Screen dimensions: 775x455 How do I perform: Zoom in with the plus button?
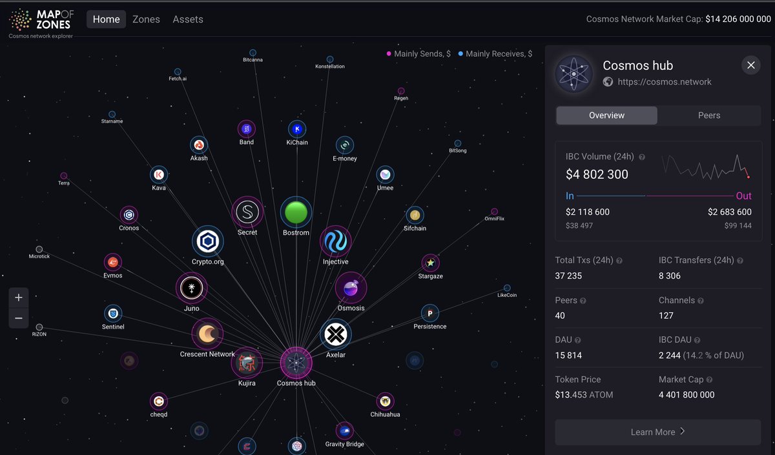19,298
